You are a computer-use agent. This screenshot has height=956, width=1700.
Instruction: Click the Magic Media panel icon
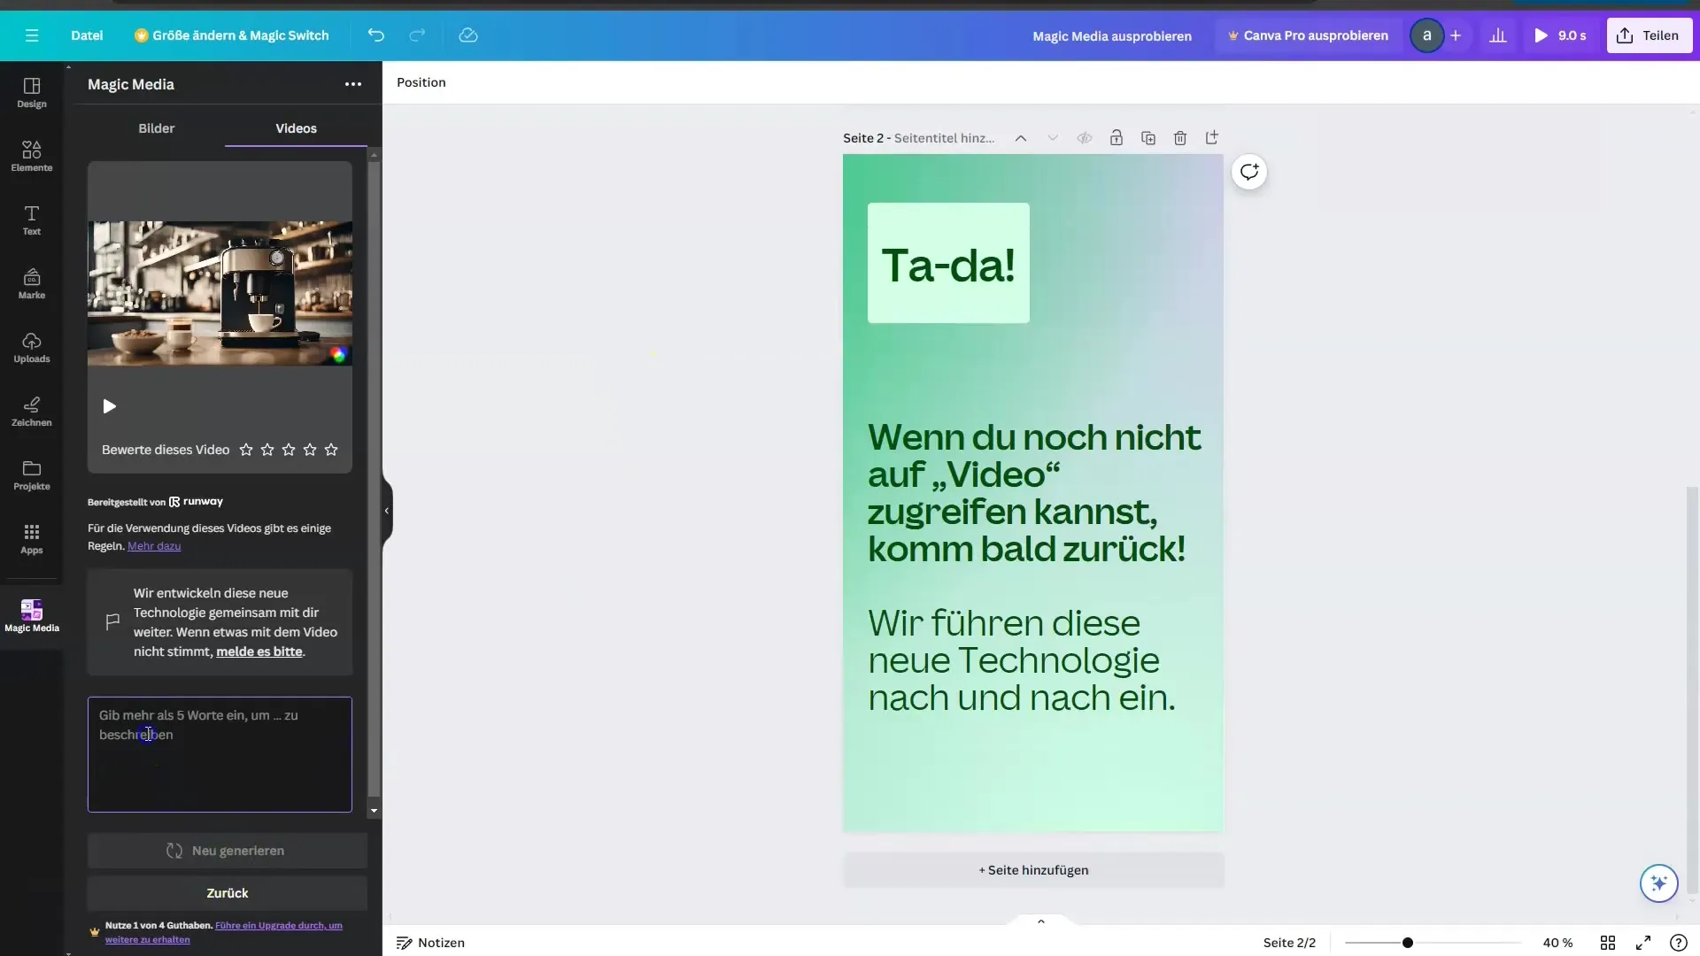32,612
